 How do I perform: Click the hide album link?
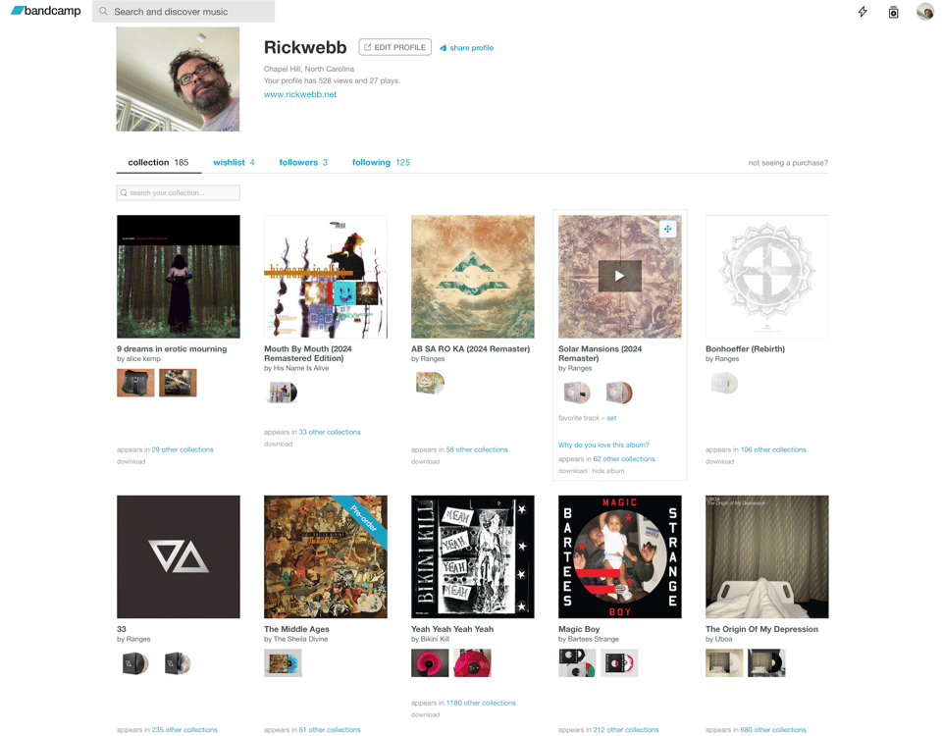pos(608,471)
